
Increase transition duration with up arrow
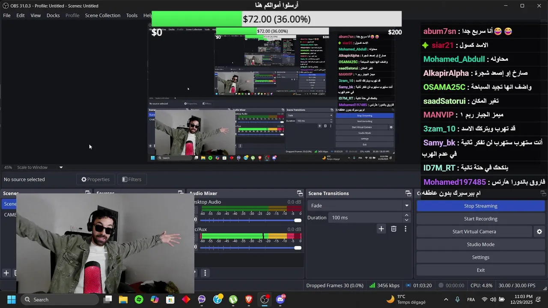click(x=406, y=215)
